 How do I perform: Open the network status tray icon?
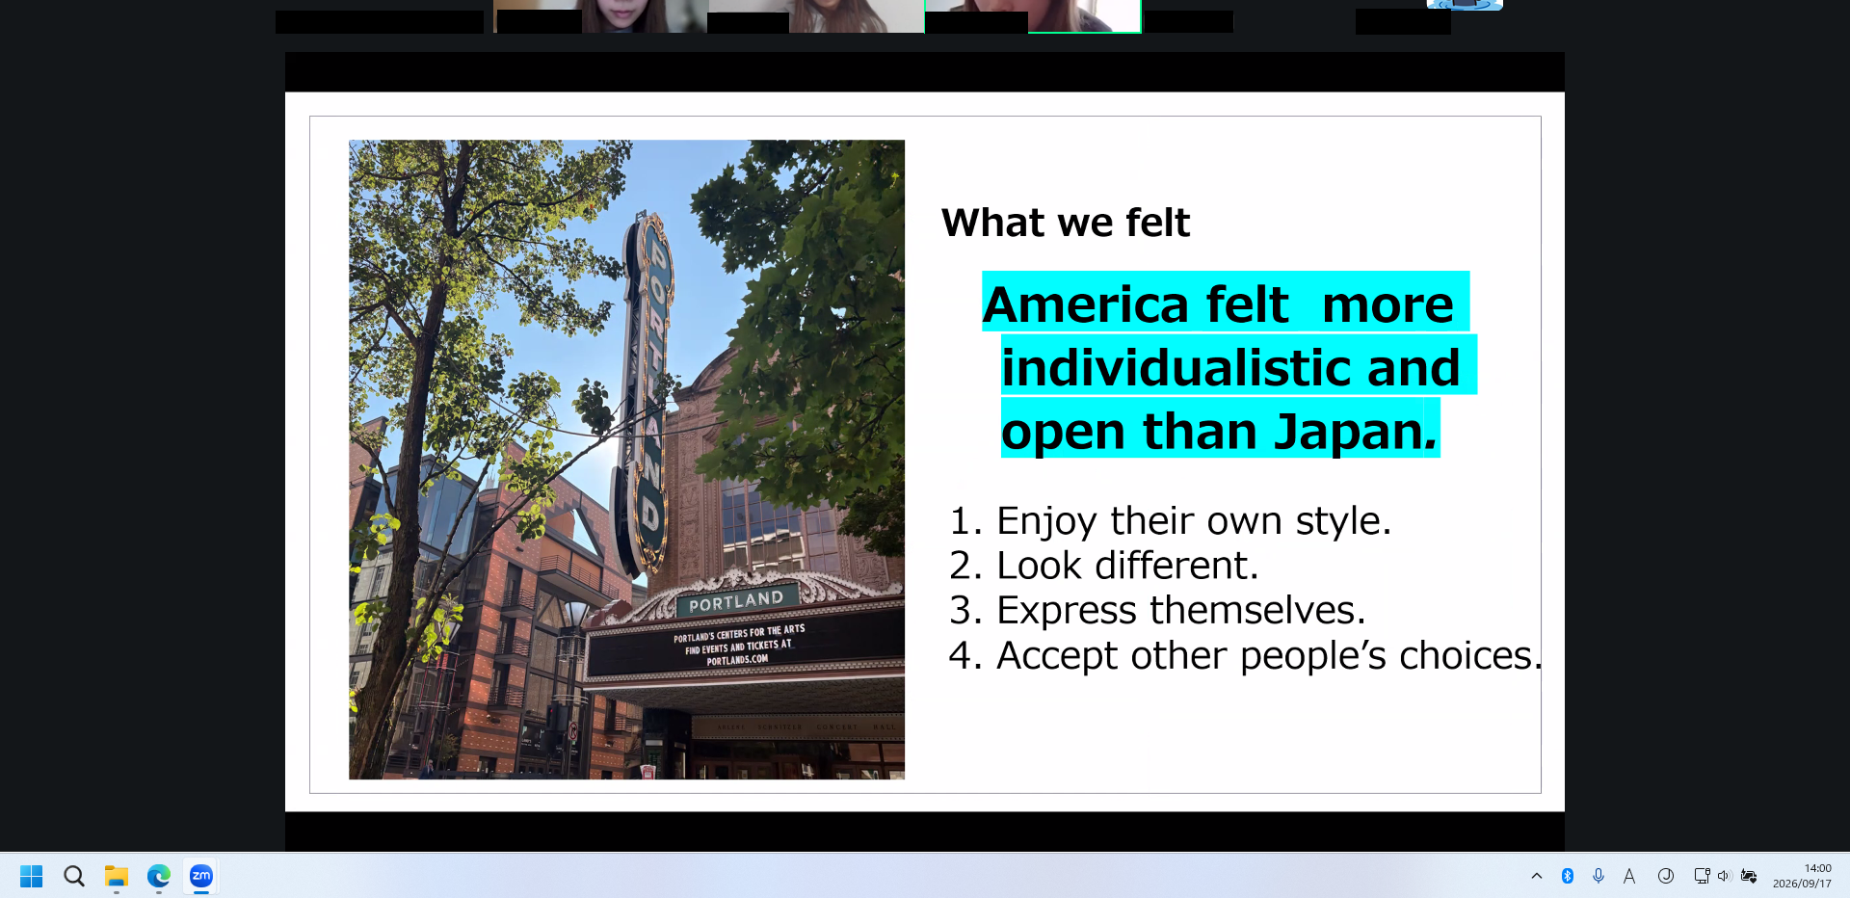coord(1702,876)
